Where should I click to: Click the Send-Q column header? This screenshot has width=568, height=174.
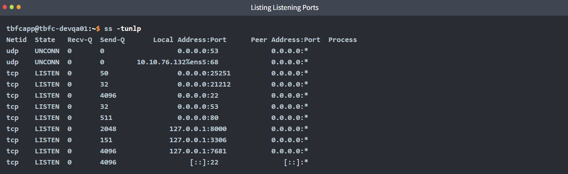click(x=112, y=40)
